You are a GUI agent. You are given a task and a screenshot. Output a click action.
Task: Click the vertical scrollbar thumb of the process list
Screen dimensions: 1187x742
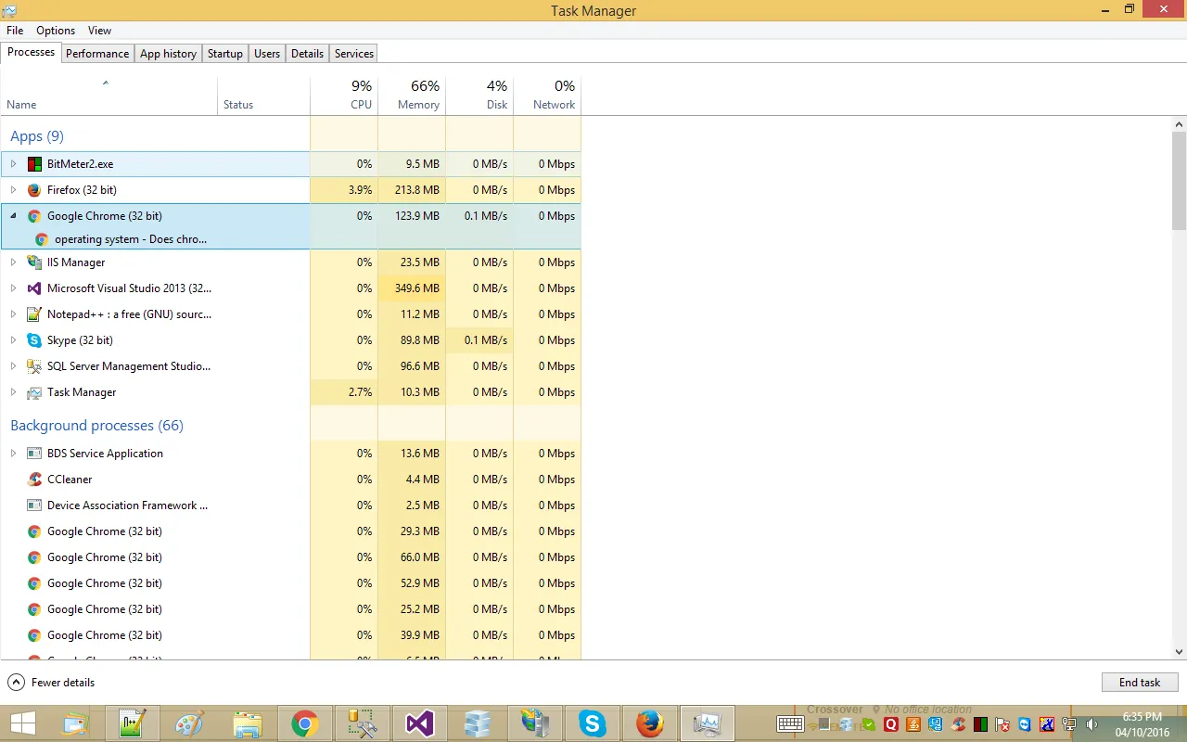[1180, 180]
